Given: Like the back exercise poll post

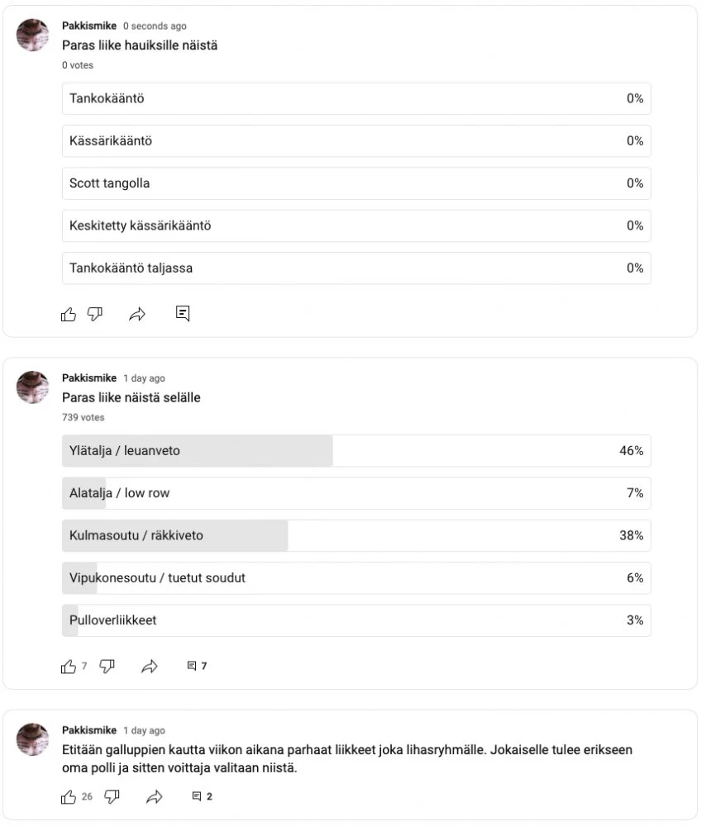Looking at the screenshot, I should 69,667.
